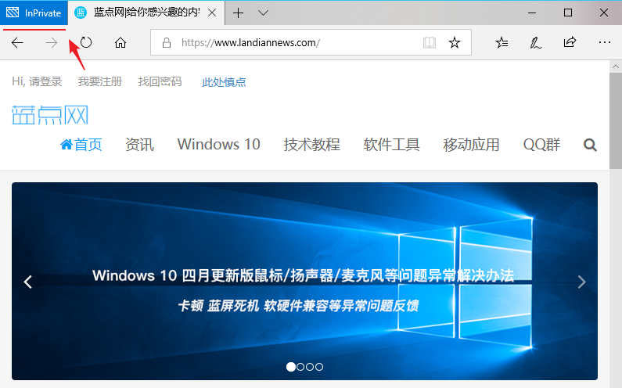Click the 此处慎点 link
622x388 pixels.
pos(224,82)
